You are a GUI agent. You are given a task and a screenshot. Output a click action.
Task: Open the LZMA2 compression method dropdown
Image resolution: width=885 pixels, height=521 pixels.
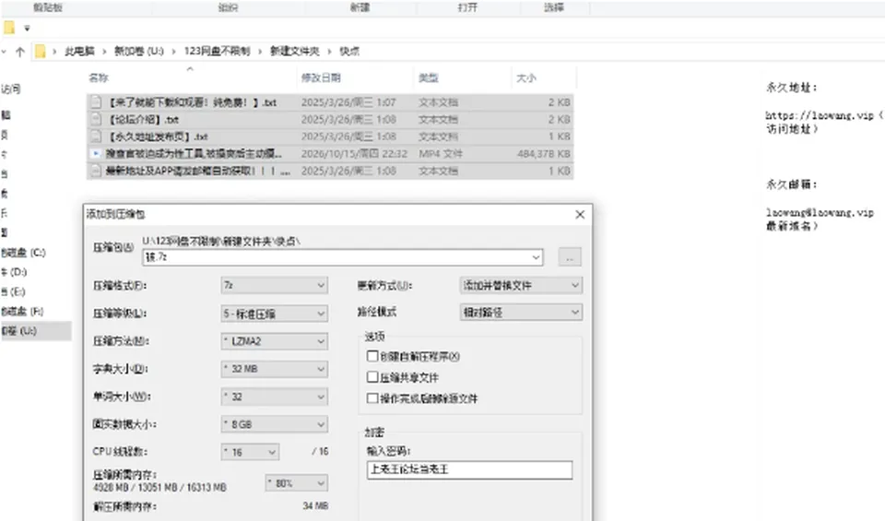pos(275,341)
